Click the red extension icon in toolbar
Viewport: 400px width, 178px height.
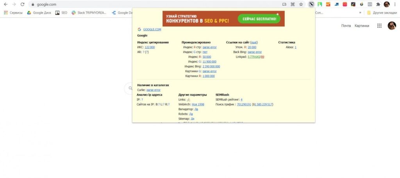point(345,4)
